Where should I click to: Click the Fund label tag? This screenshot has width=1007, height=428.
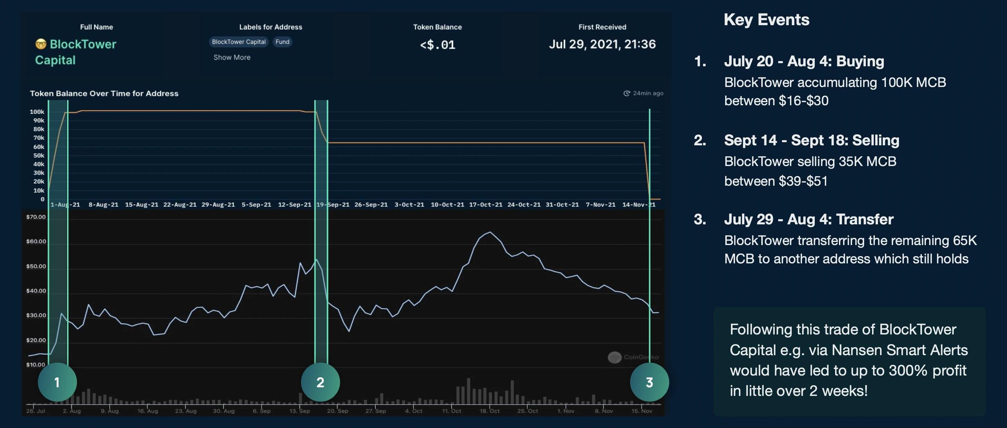[x=282, y=42]
